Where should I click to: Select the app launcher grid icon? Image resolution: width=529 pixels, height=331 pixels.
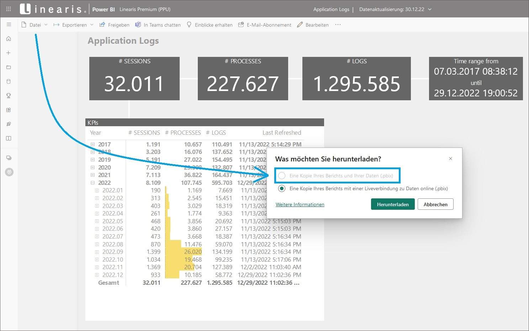click(8, 8)
